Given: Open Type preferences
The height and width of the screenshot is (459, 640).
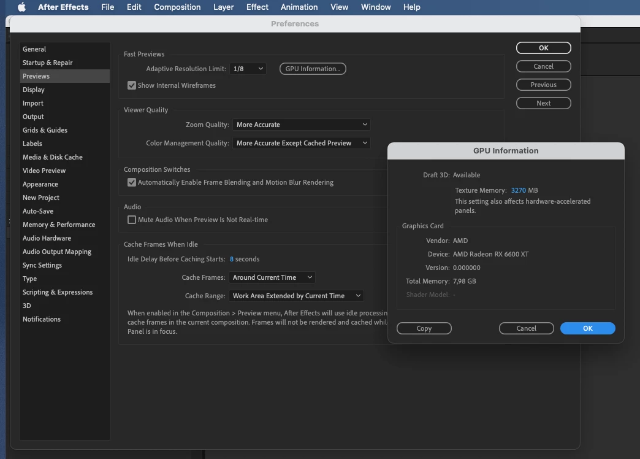Looking at the screenshot, I should coord(65,279).
